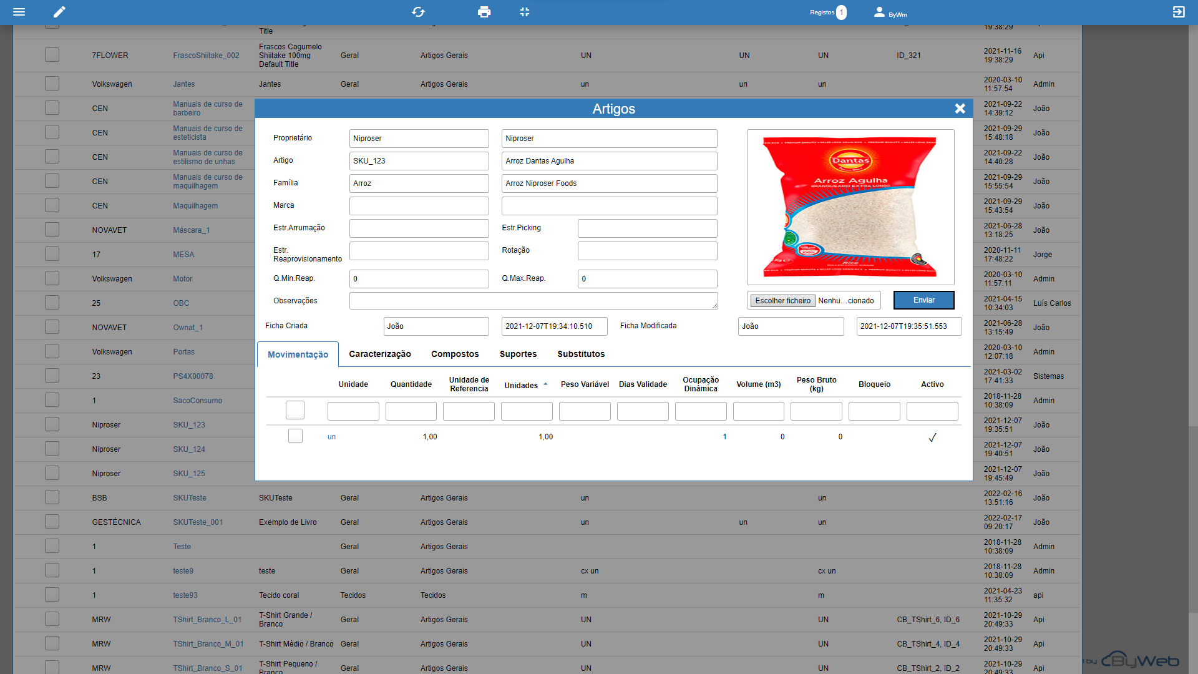Click the refresh sync icon
The width and height of the screenshot is (1198, 674).
coord(418,12)
